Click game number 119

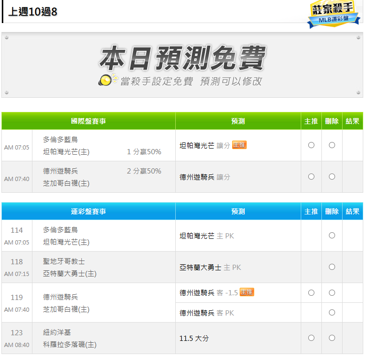pos(16,297)
